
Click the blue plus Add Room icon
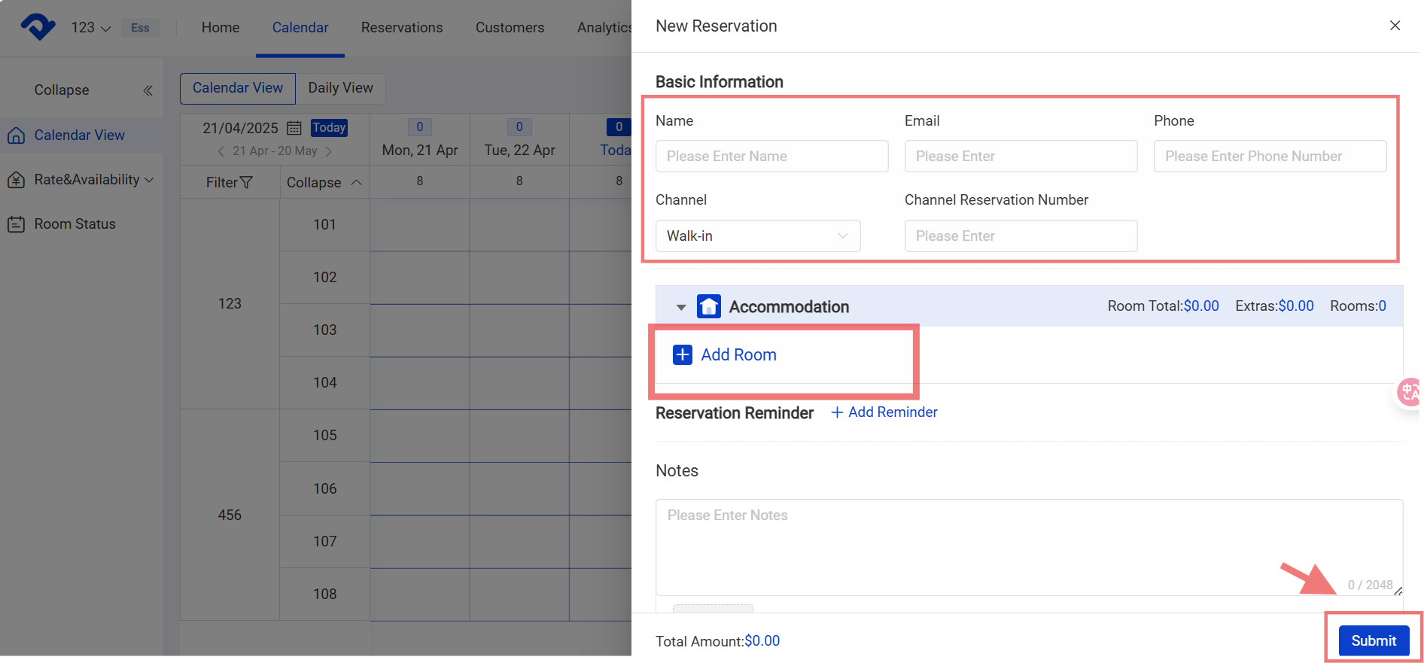682,354
